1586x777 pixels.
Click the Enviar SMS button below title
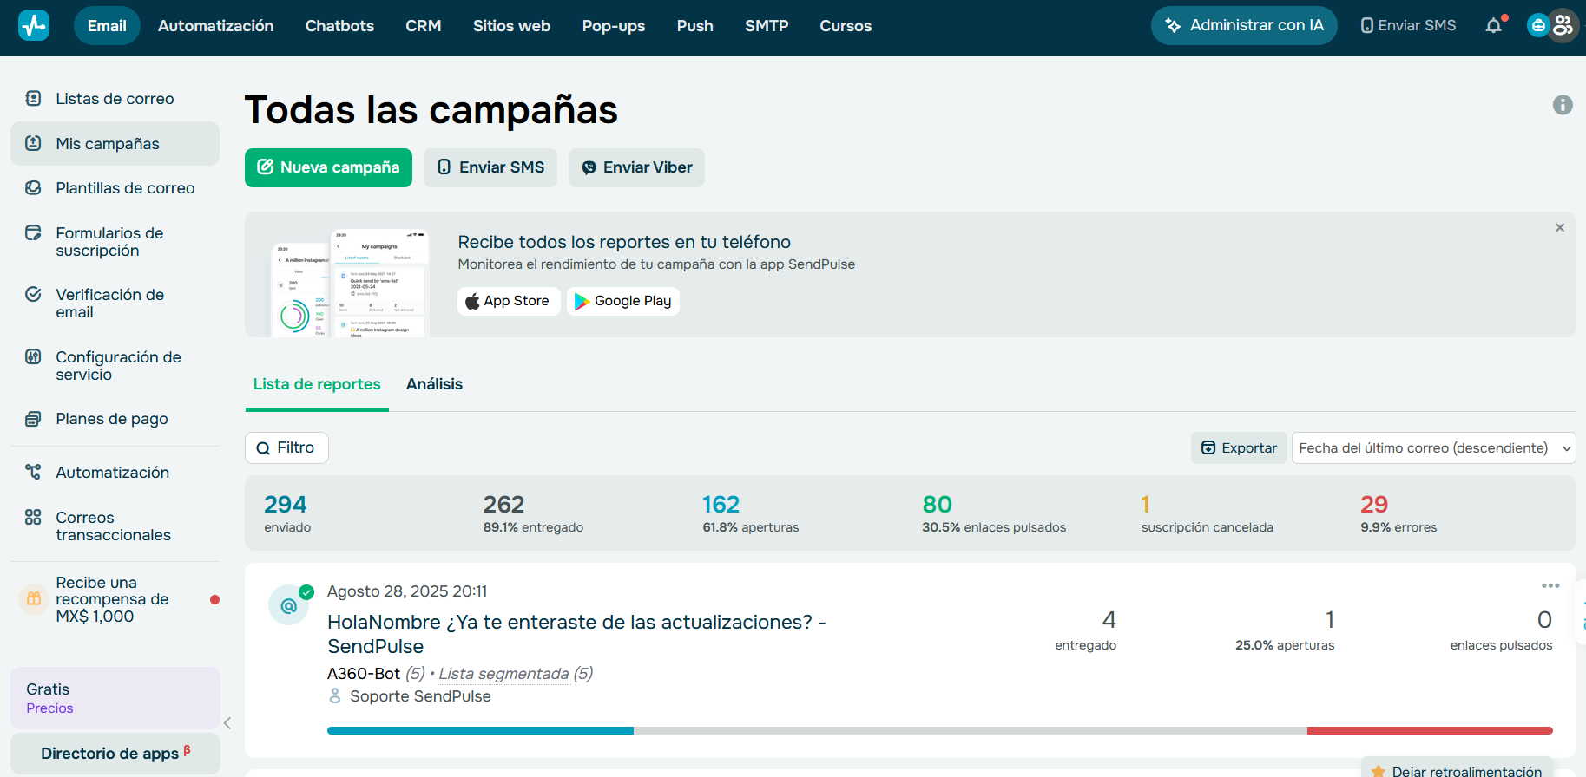490,167
